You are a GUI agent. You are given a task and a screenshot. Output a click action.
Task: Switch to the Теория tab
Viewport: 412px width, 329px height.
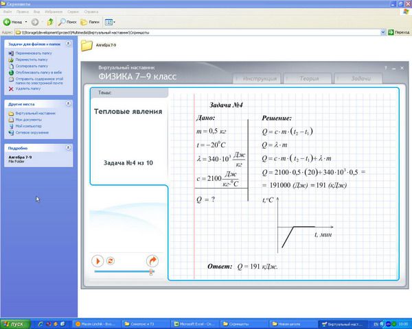[x=310, y=79]
